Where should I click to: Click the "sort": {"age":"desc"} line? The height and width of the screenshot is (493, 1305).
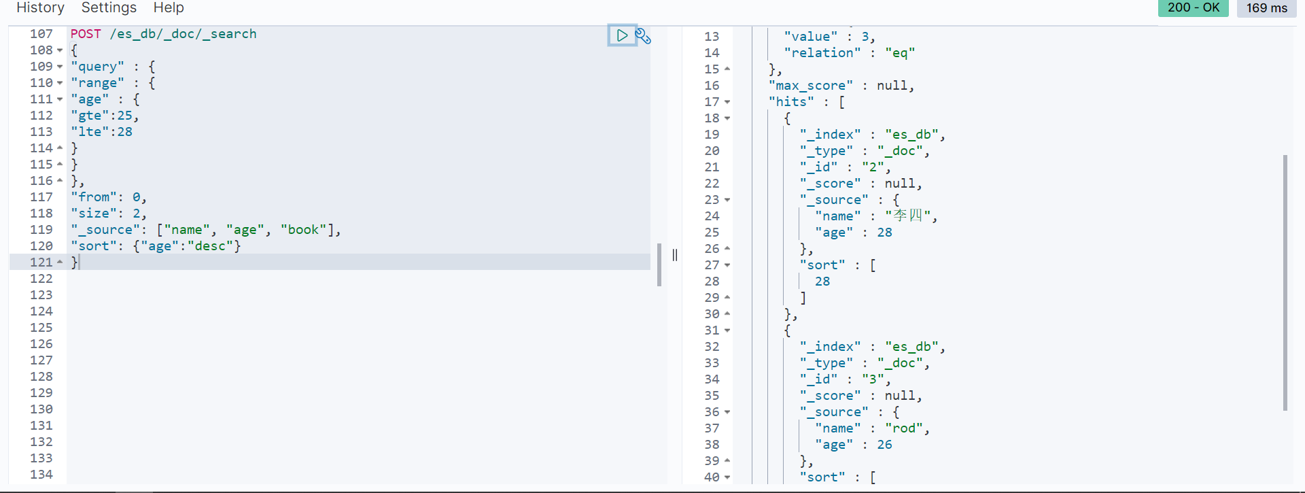tap(156, 246)
